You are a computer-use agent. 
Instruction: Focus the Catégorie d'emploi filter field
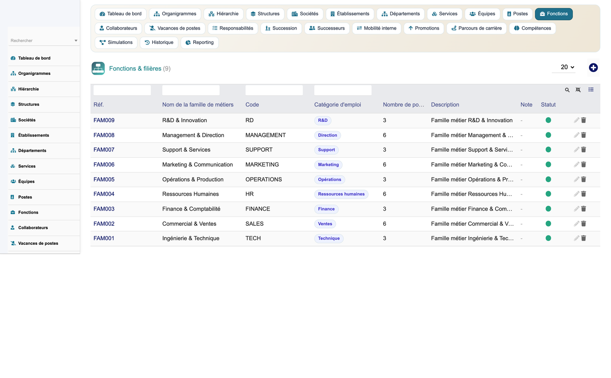click(343, 90)
